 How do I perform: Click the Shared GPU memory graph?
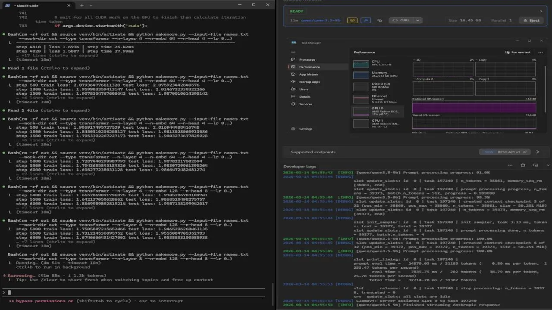pos(474,123)
